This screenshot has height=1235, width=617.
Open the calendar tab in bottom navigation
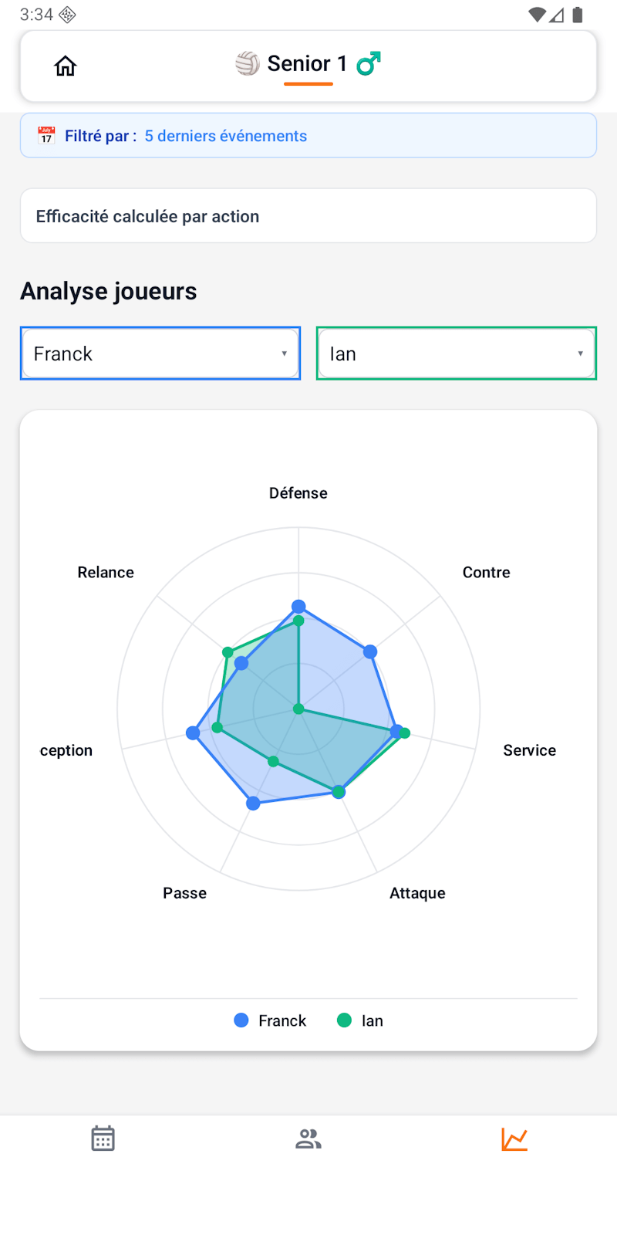click(x=103, y=1139)
